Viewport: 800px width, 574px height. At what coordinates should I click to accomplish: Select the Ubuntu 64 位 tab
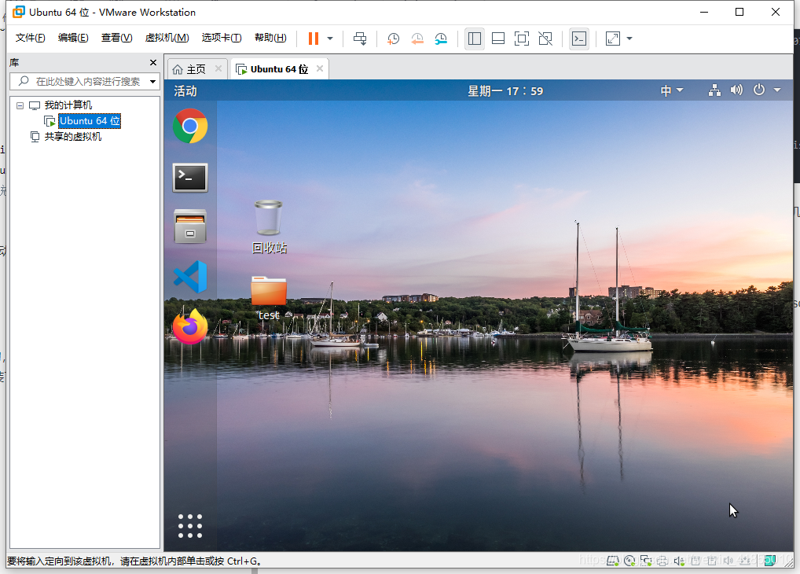[279, 69]
